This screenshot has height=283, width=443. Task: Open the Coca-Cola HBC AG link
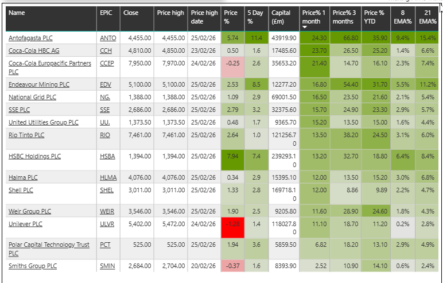tap(34, 51)
